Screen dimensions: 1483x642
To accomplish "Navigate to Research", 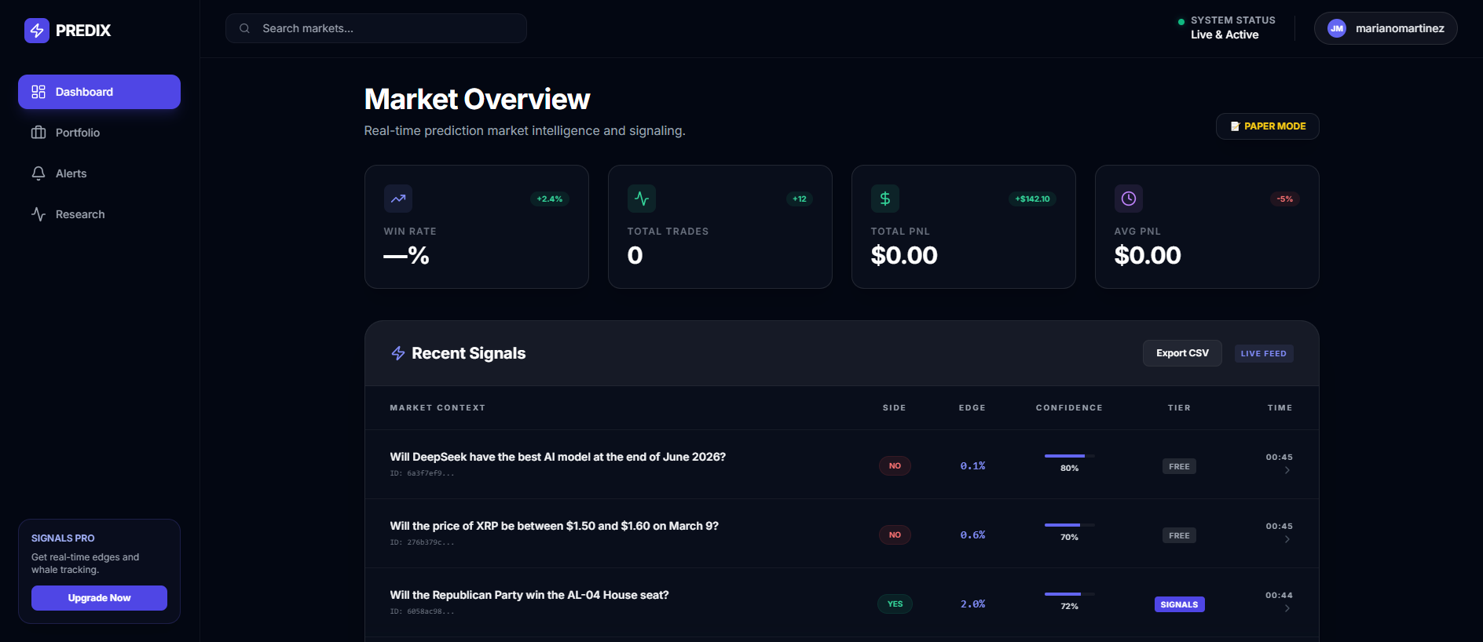I will (x=99, y=214).
